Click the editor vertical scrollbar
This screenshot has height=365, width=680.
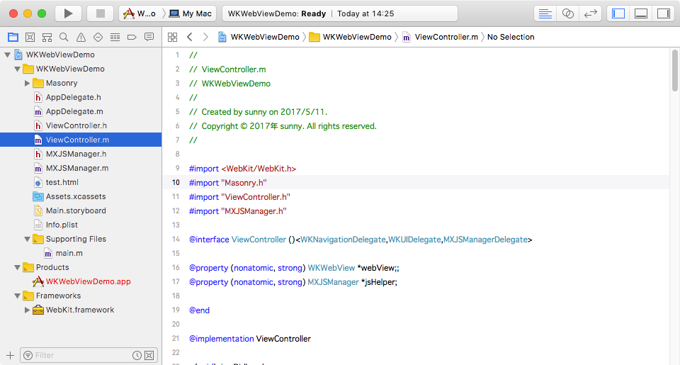click(x=675, y=70)
